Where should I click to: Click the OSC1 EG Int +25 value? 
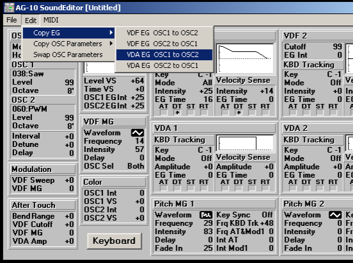[137, 98]
